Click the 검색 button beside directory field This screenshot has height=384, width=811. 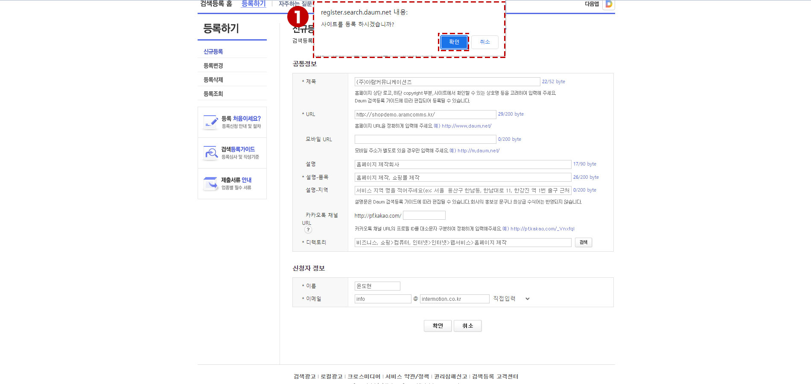[583, 242]
